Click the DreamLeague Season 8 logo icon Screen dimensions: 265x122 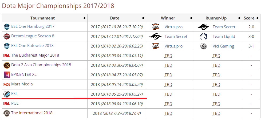[x=7, y=36]
